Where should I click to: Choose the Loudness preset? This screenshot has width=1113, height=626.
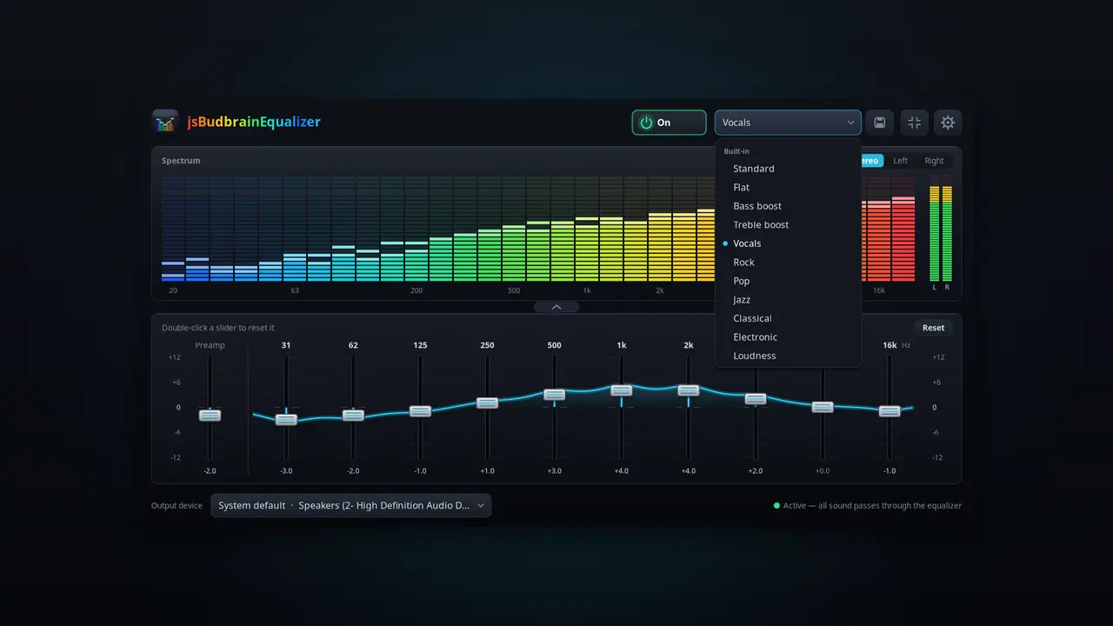tap(788, 356)
